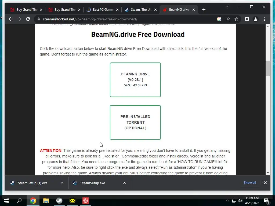275x206 pixels.
Task: Expand options for SteamSetup (1).exe
Action: pos(62,183)
